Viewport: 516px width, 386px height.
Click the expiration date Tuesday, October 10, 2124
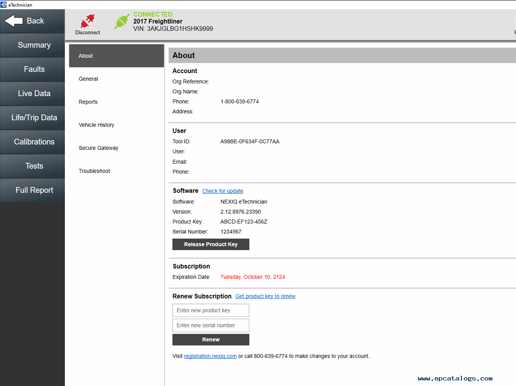[253, 277]
